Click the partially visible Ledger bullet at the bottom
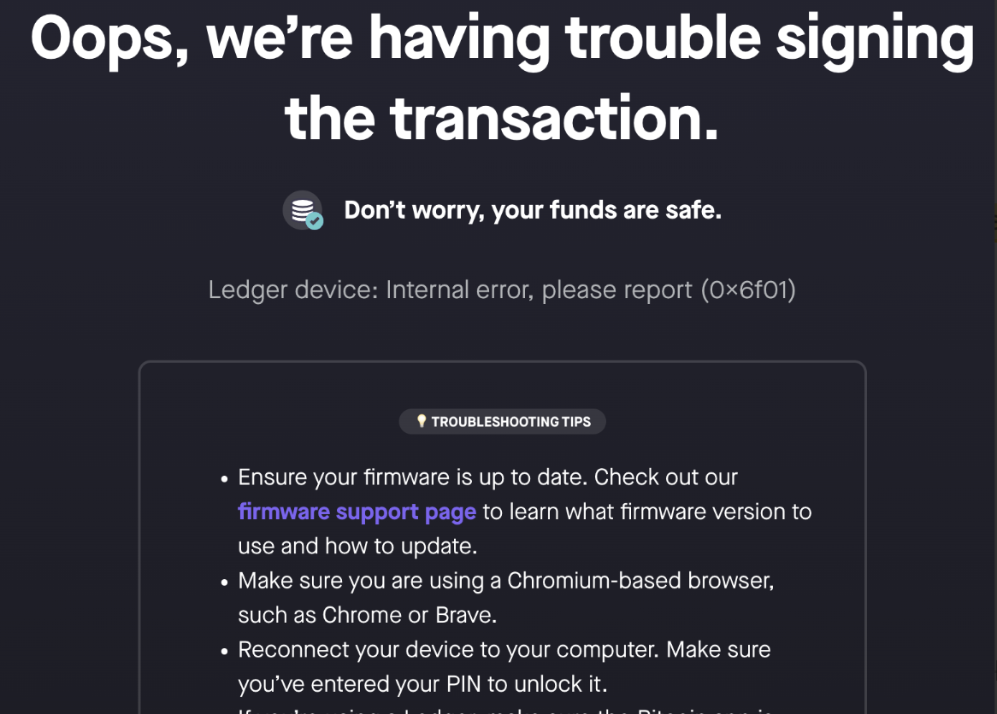997x714 pixels. click(503, 709)
